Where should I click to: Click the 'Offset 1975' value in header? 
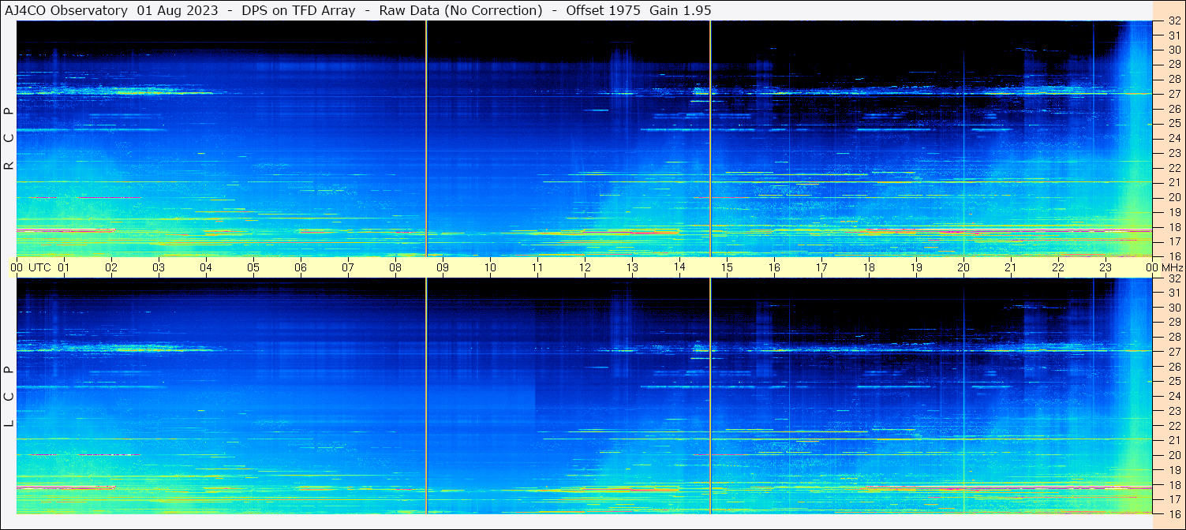click(x=603, y=10)
